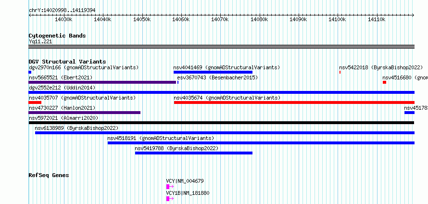Select the blue nsv4518191 variant bar

coord(261,143)
